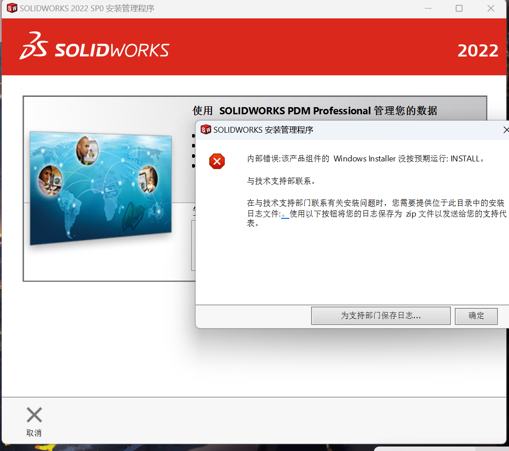Maximize the installation manager window
This screenshot has height=451, width=509.
point(459,9)
